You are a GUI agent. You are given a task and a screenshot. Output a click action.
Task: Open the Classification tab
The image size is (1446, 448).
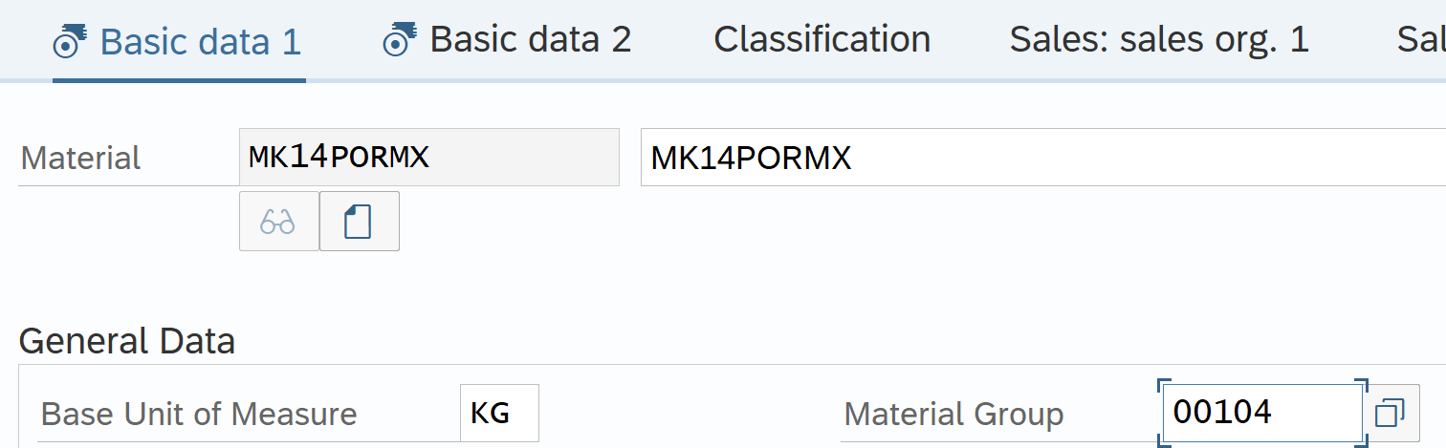click(x=822, y=40)
